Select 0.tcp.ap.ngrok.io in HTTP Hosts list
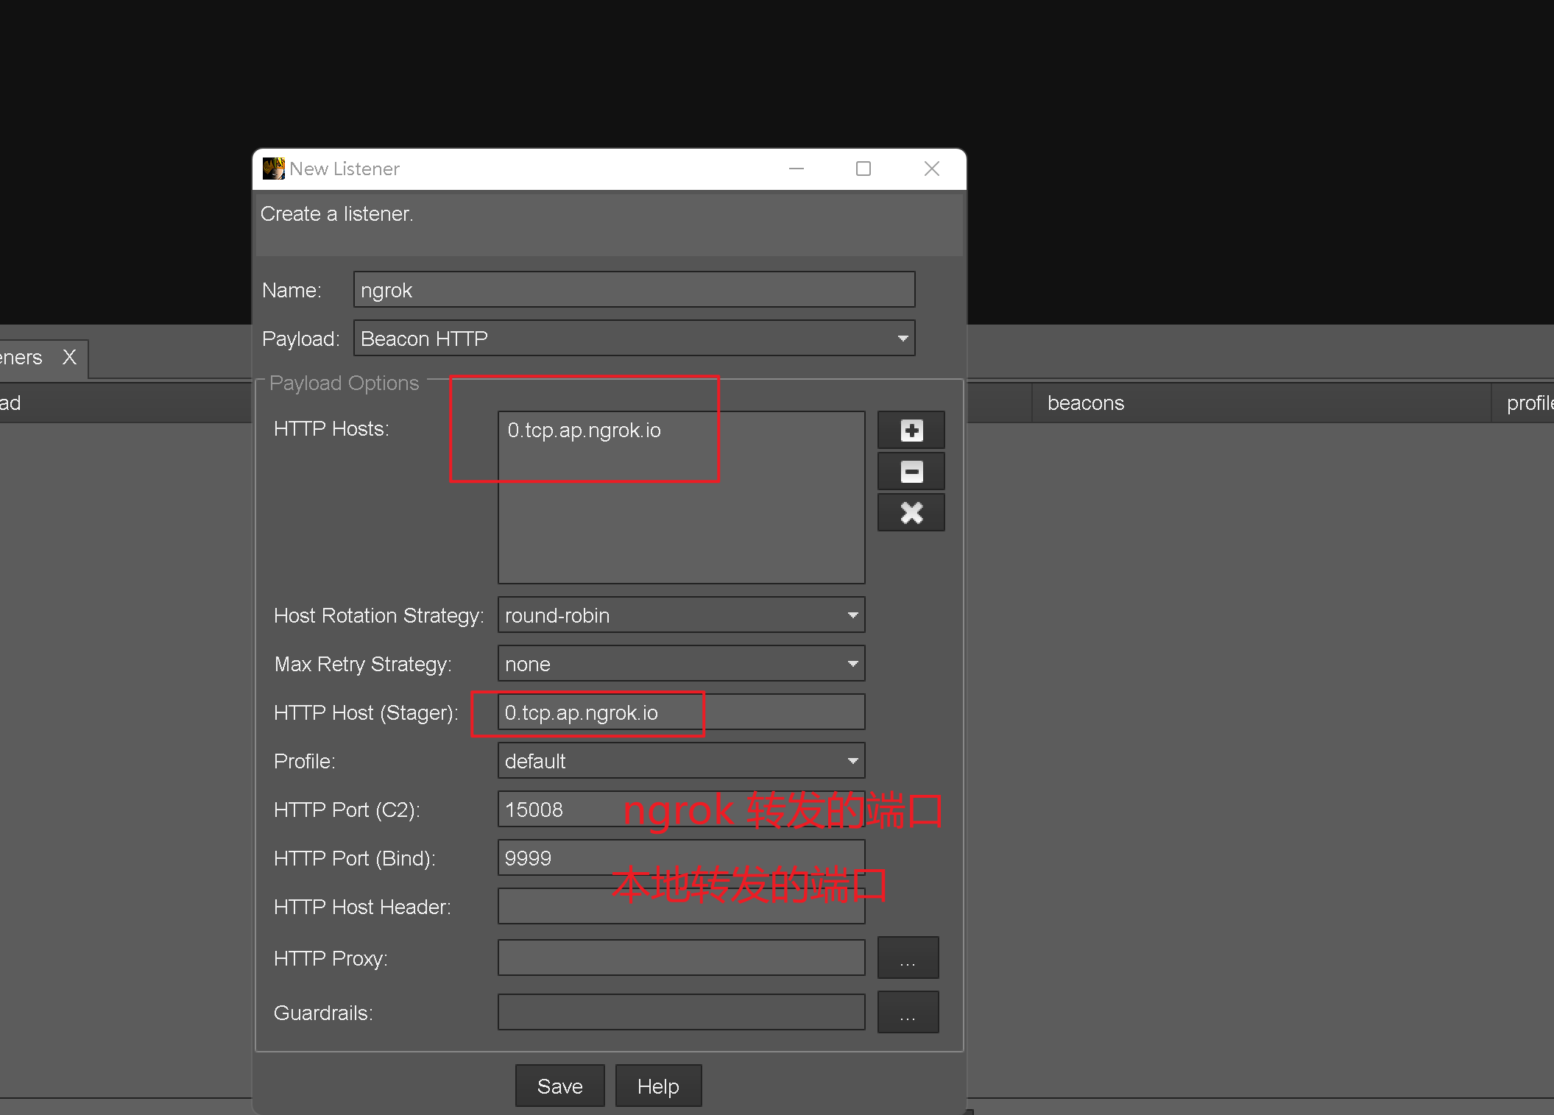The width and height of the screenshot is (1554, 1115). coord(584,431)
